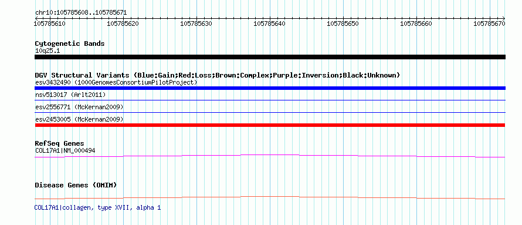Click the esv3432490 (1000GenomesConsortiumPilotProject) label
The image size is (522, 225).
click(x=116, y=82)
